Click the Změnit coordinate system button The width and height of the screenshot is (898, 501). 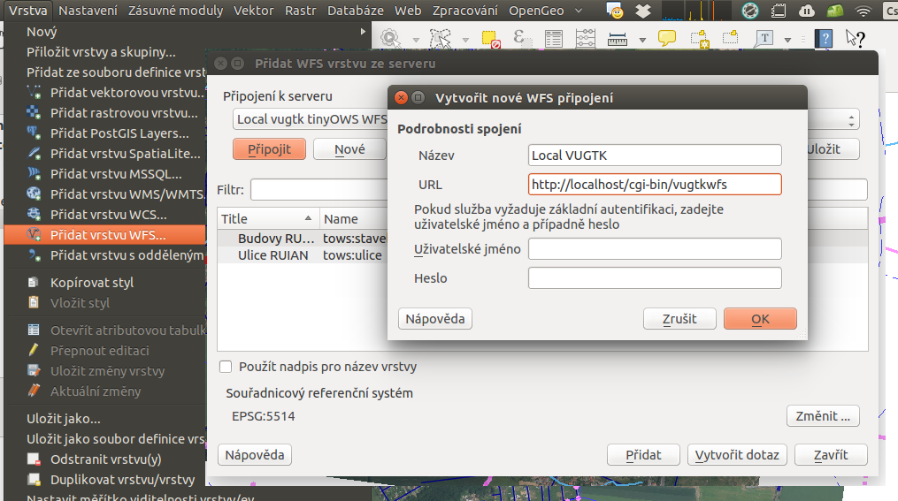[x=823, y=416]
